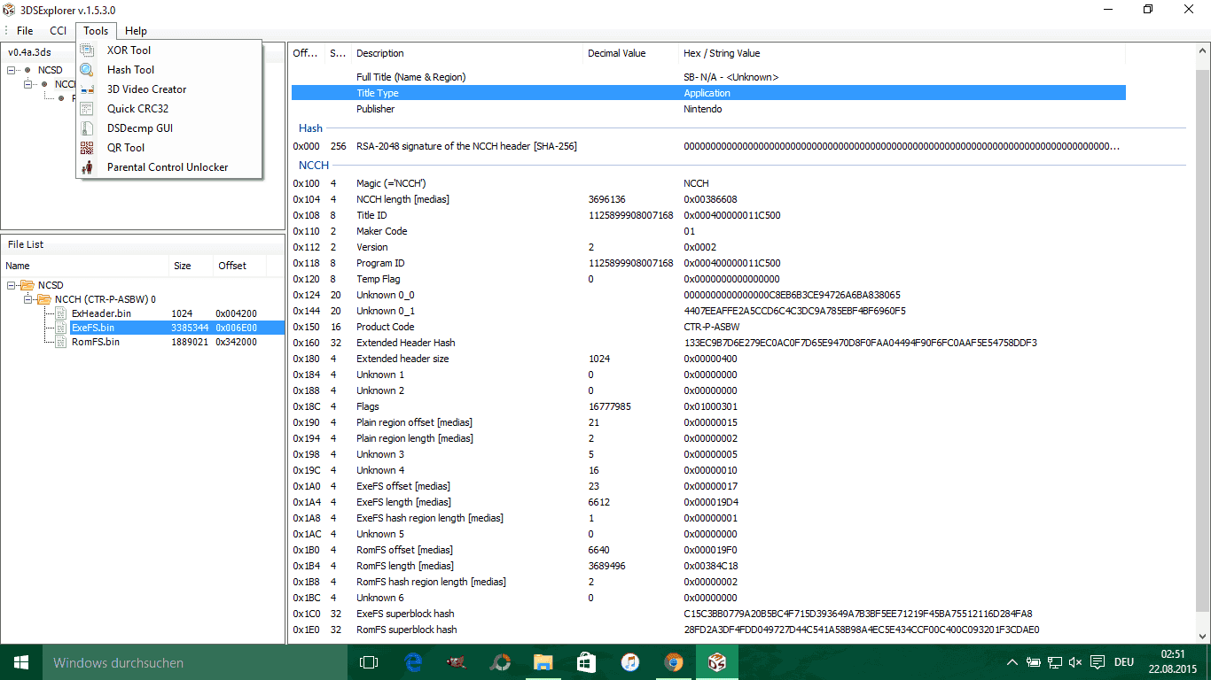Click the Windows durchsuchen search box

tap(194, 662)
